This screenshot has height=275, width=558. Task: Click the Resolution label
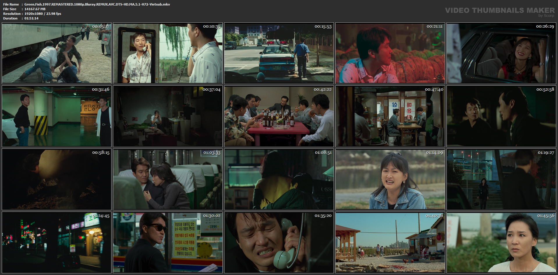(x=12, y=14)
